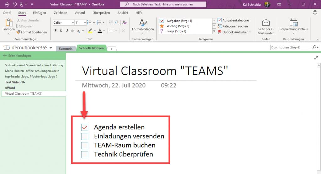Open the Datei menu

8,12
